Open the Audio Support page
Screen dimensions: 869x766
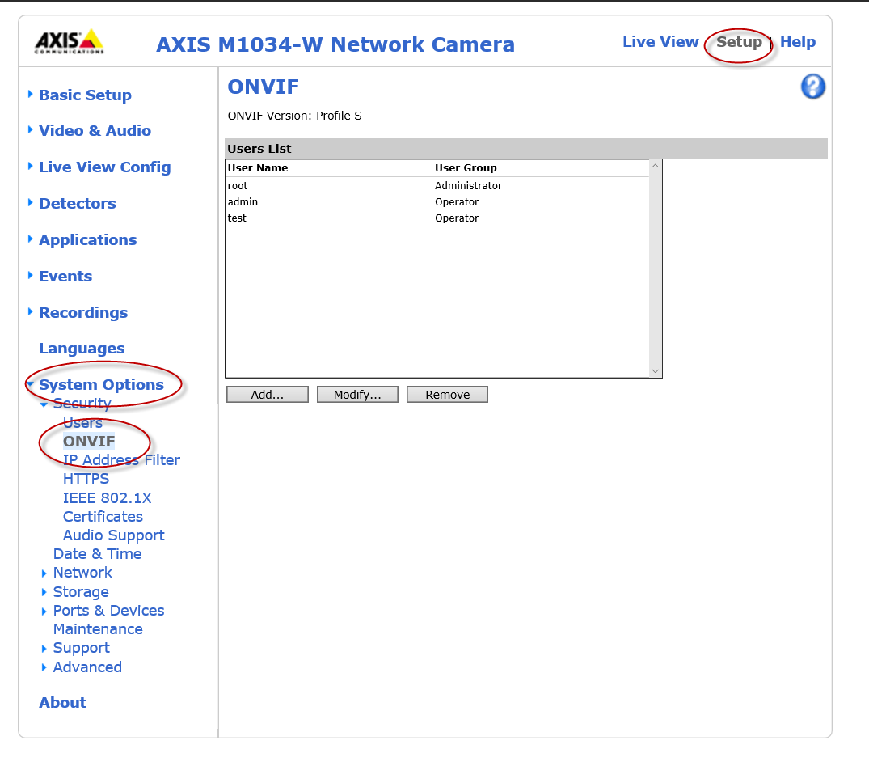pos(114,535)
